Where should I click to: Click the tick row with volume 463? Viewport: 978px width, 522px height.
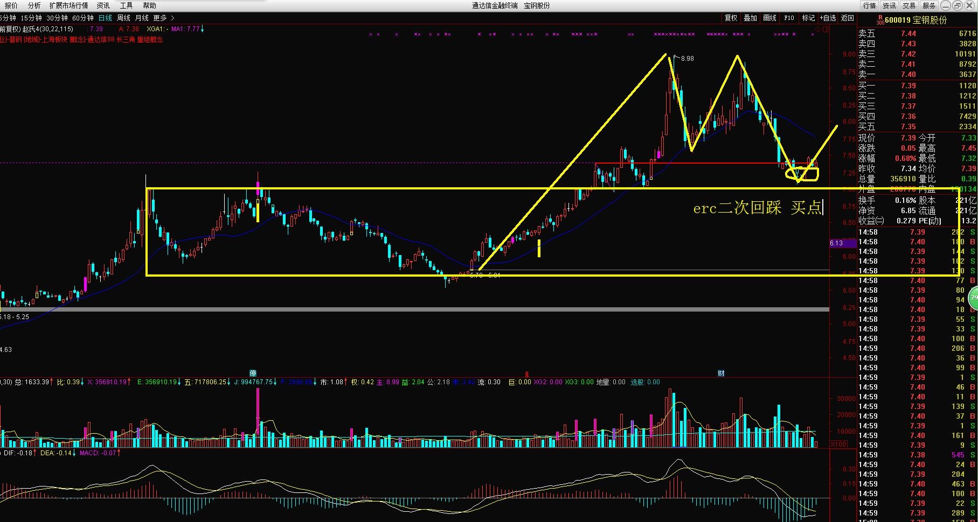(917, 484)
